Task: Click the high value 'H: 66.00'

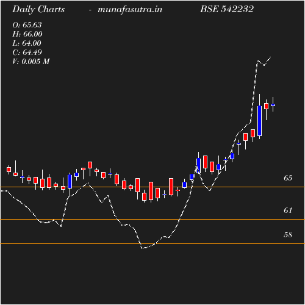Action: pyautogui.click(x=27, y=34)
